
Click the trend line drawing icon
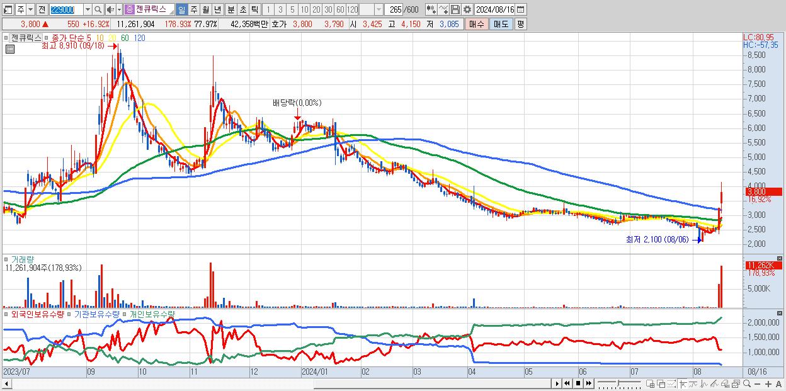[x=714, y=384]
